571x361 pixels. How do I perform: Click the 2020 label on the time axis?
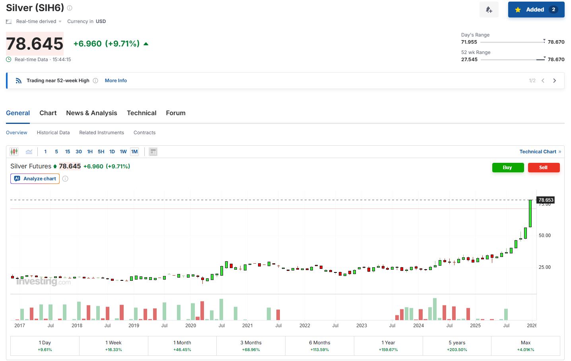click(191, 326)
